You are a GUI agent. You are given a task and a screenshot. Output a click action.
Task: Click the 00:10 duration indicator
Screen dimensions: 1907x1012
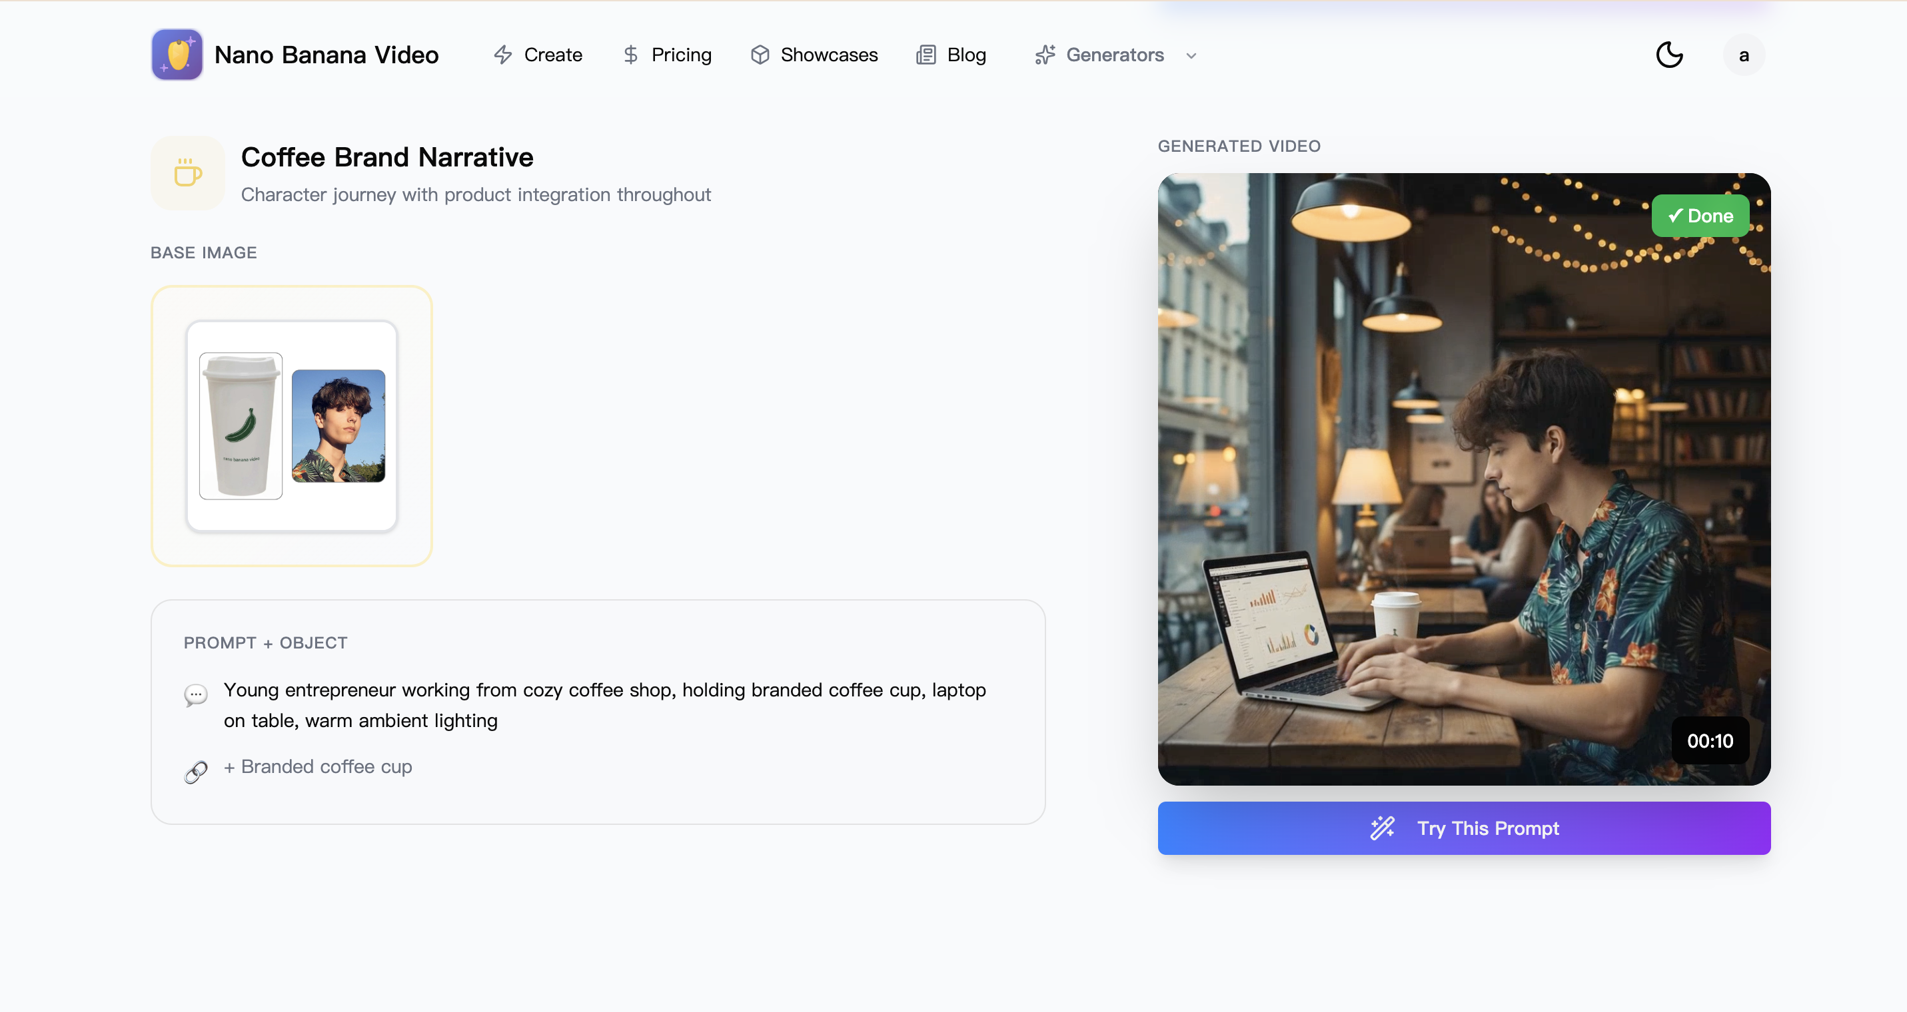(x=1710, y=740)
